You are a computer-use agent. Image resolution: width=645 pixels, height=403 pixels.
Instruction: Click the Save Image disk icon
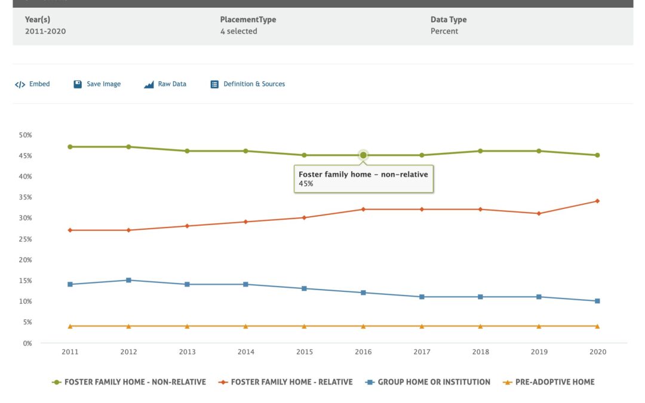[x=78, y=84]
